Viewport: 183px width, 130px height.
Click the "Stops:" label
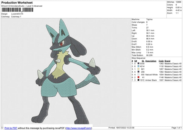(135, 25)
